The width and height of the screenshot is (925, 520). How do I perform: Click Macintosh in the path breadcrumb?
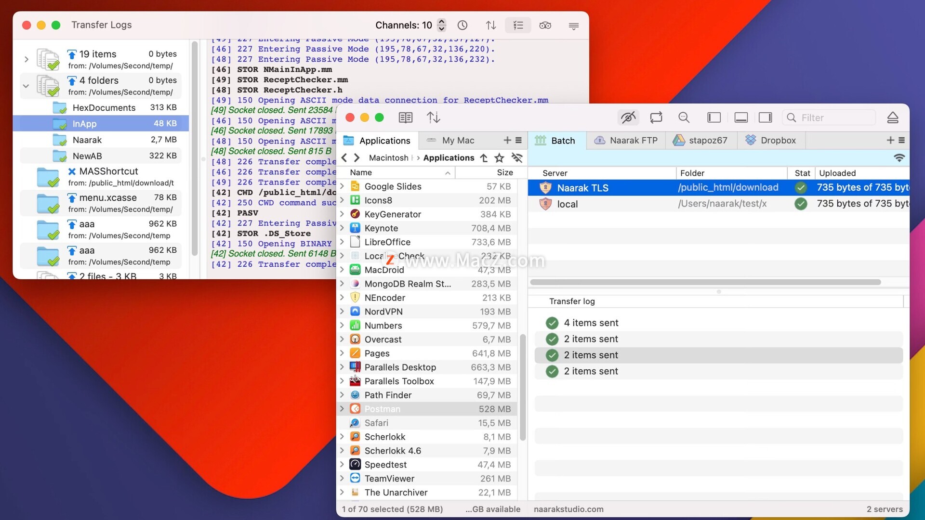[388, 158]
